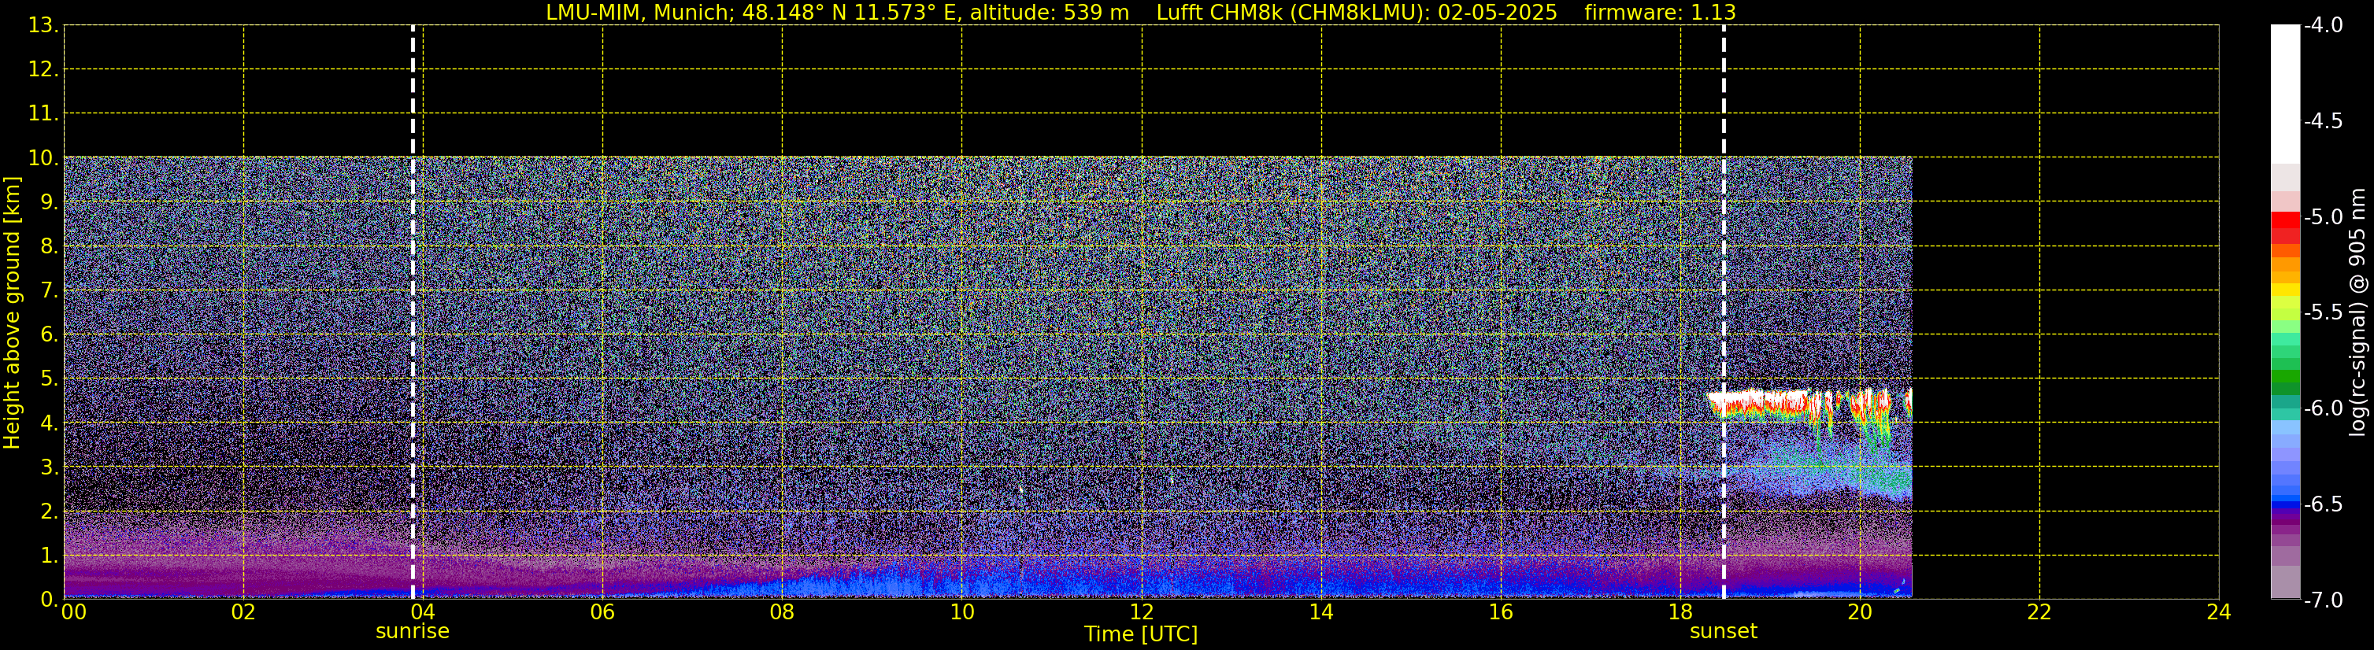Click the 02 tick label on the time axis

coord(243,611)
